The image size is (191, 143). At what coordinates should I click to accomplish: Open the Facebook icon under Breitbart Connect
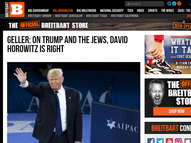click(151, 141)
